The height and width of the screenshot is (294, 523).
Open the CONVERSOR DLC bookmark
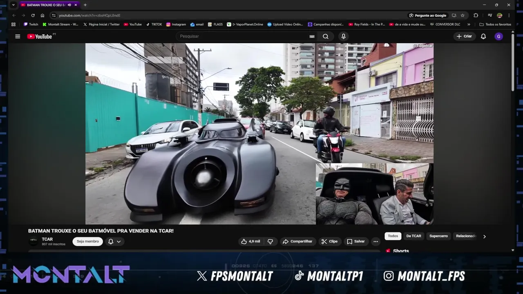pos(445,24)
